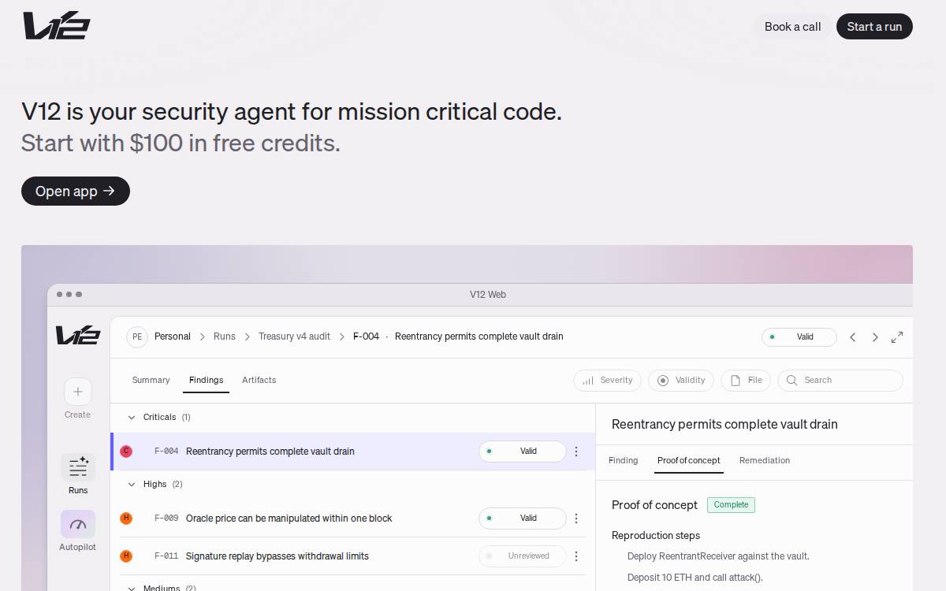Collapse the Mediums group
The width and height of the screenshot is (946, 591).
tap(132, 588)
